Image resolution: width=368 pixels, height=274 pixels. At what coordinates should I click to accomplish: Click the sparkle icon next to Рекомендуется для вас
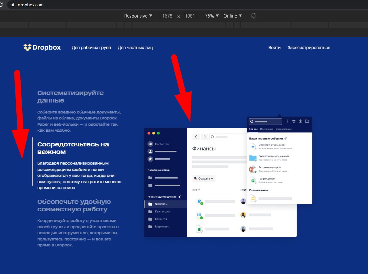[x=180, y=197]
